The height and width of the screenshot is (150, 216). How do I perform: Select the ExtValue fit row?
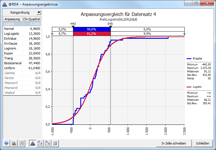22,39
